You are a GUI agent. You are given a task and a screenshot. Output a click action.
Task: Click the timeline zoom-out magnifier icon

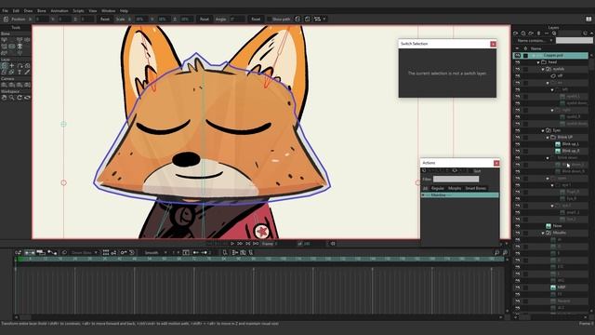point(505,252)
